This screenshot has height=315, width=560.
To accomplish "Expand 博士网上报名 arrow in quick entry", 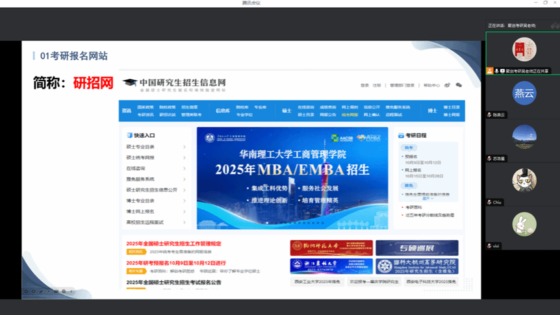I will click(x=185, y=212).
